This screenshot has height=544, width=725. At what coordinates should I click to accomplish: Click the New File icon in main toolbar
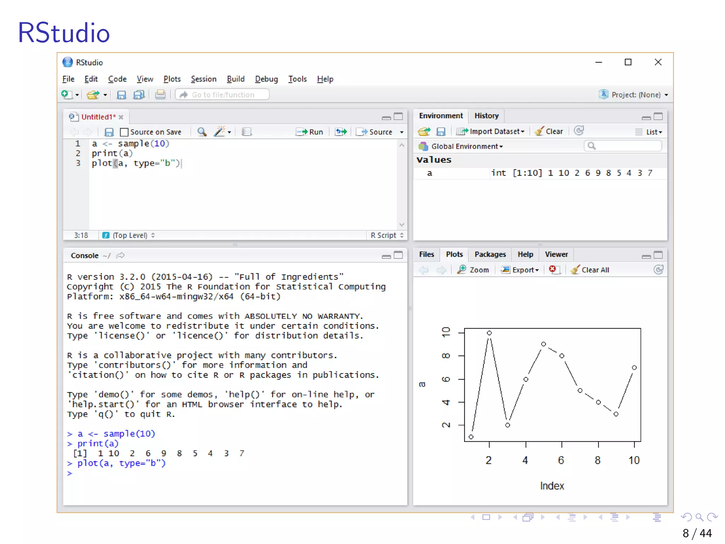[66, 95]
